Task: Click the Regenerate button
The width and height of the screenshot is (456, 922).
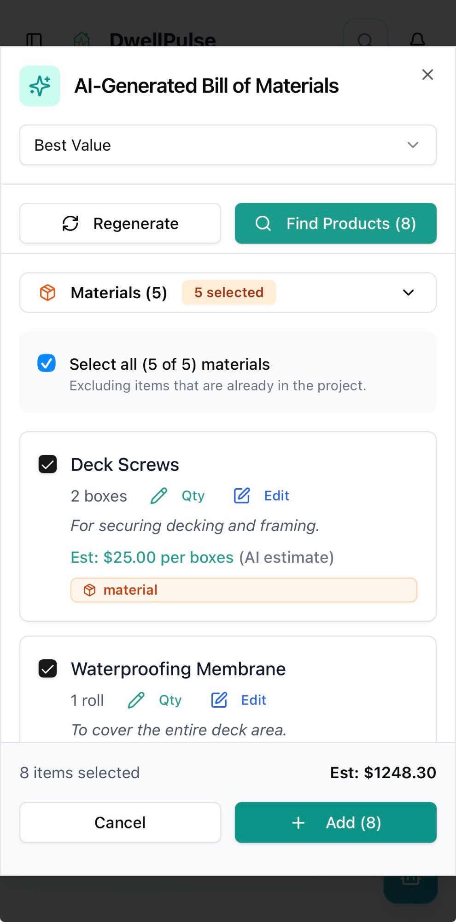Action: coord(120,223)
